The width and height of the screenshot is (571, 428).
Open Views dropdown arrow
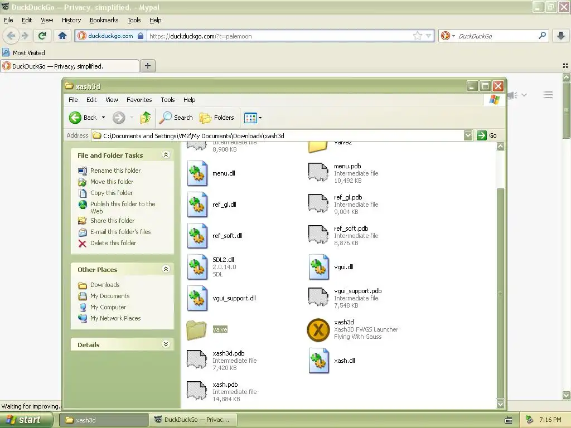[x=260, y=118]
